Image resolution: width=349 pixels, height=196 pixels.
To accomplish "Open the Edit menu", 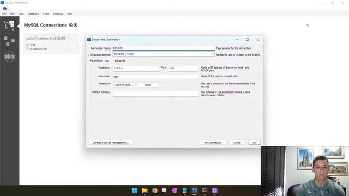I will 12,14.
